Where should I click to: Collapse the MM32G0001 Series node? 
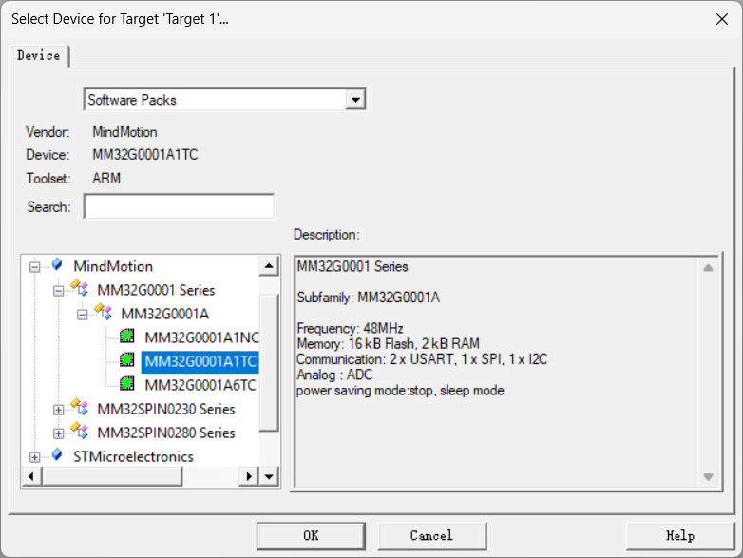(58, 291)
